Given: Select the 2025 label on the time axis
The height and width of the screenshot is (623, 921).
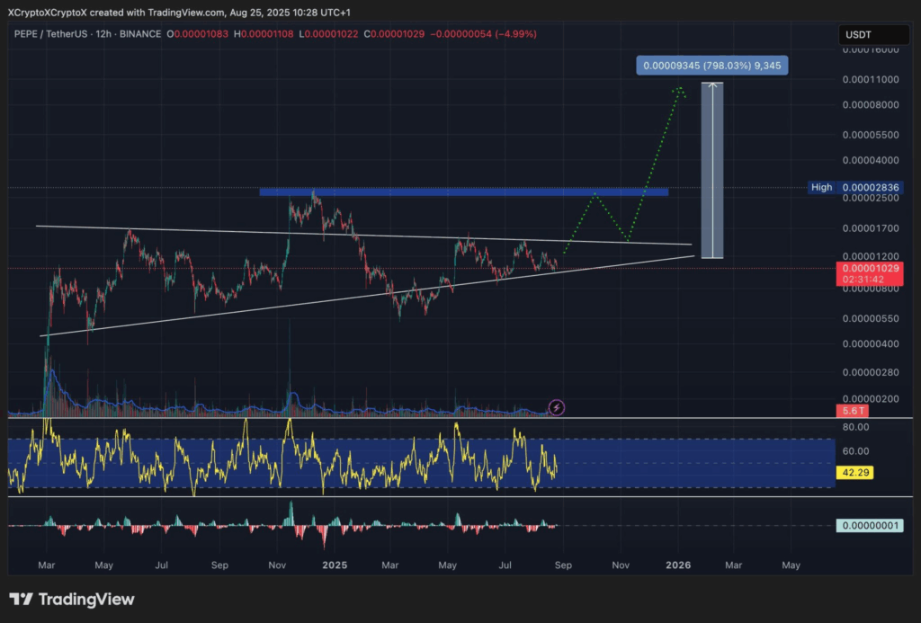Looking at the screenshot, I should [x=335, y=565].
